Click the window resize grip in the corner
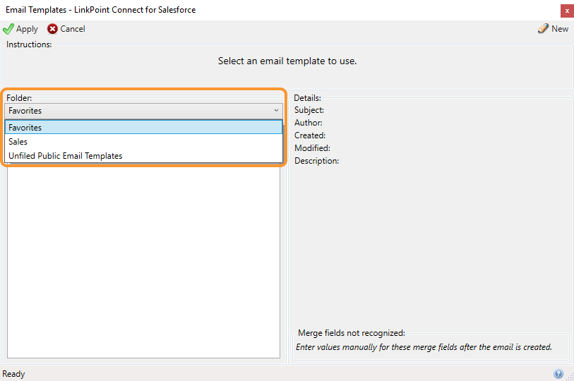Viewport: 574px width, 381px height. [570, 377]
